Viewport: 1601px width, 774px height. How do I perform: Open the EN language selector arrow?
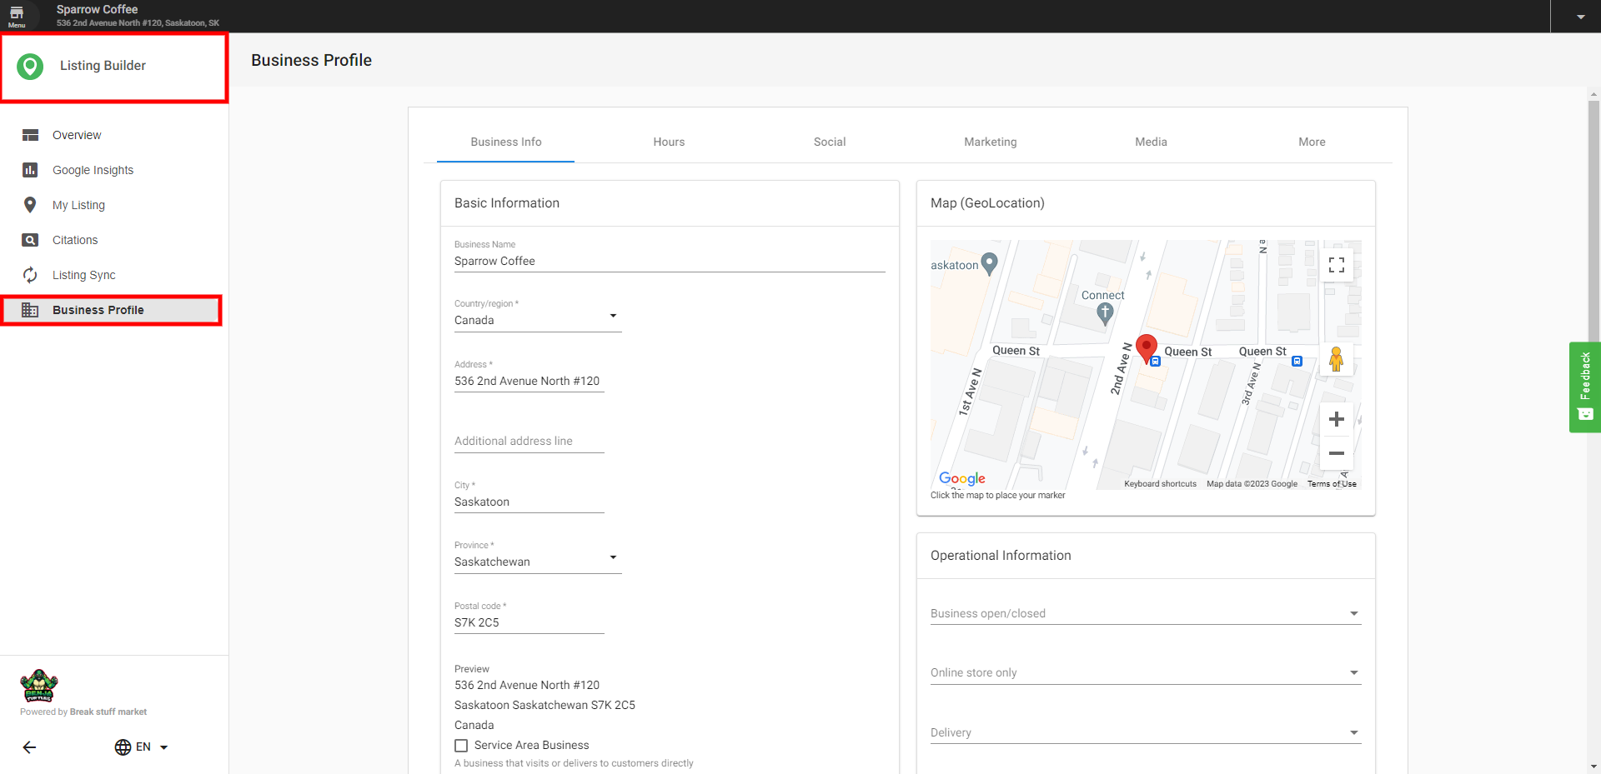click(x=163, y=747)
